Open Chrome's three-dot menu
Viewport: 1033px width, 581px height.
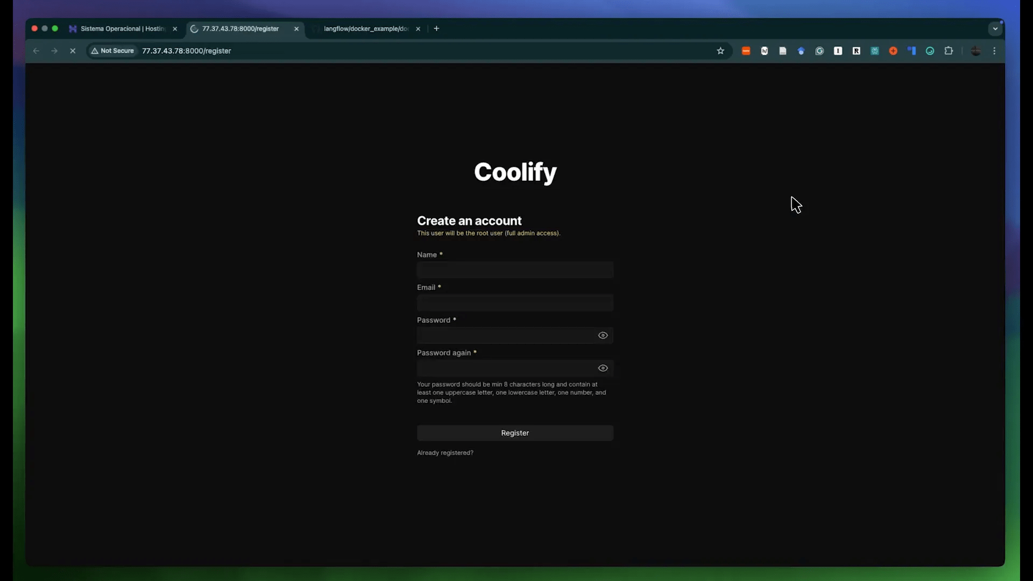pos(994,51)
